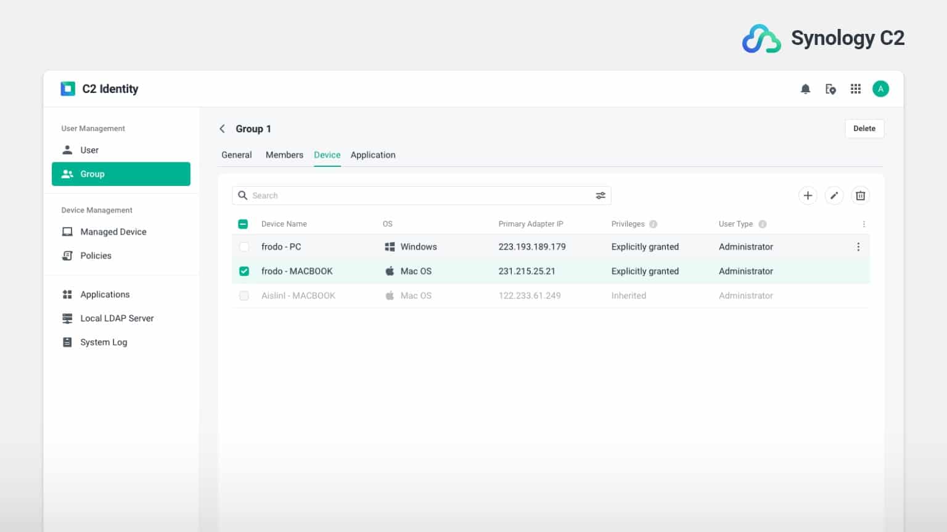Switch to the Application tab
This screenshot has height=532, width=947.
[x=373, y=155]
